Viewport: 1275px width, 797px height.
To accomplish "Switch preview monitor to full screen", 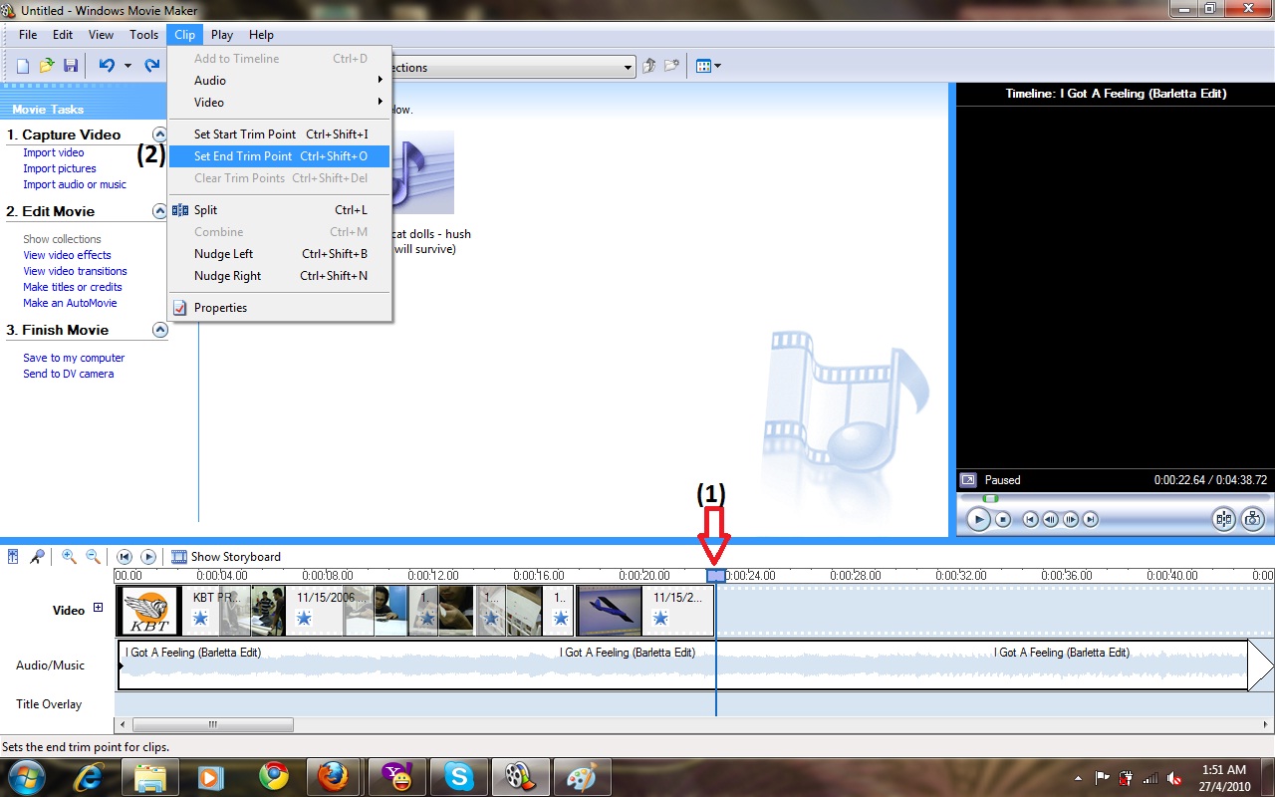I will (968, 480).
